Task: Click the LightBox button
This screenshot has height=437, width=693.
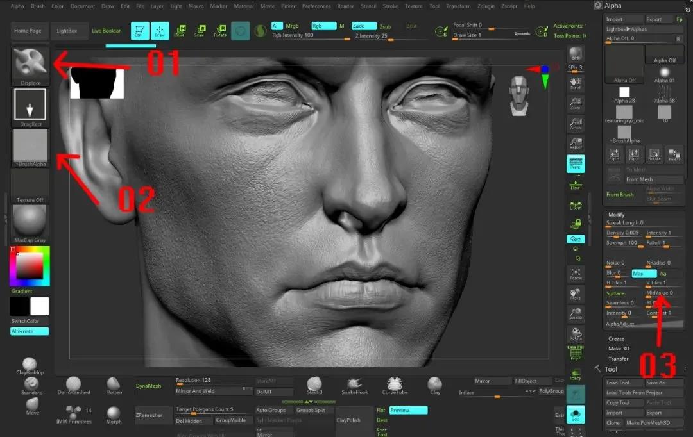Action: click(67, 31)
